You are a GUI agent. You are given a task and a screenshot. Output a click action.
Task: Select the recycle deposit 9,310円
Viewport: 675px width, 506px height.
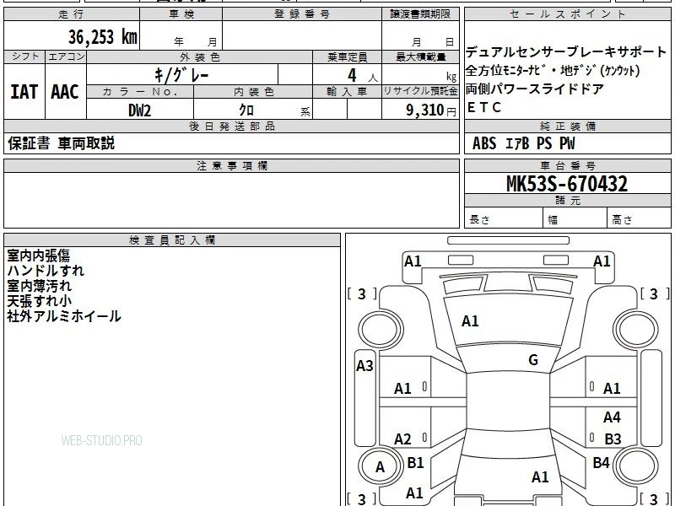pos(431,110)
